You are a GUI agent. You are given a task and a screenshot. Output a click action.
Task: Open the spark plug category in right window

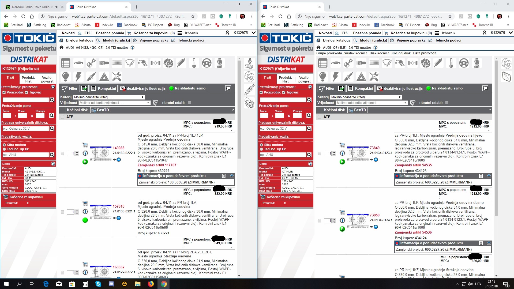pos(348,77)
